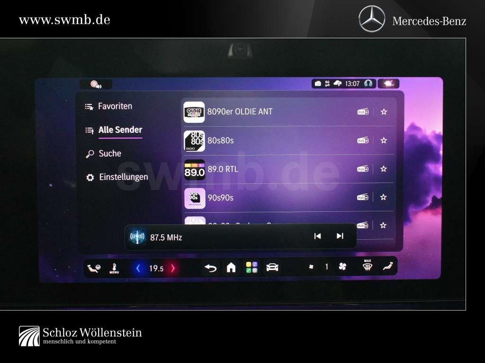
Task: Click 89.0 RTL logo thumbnail
Action: pos(195,170)
